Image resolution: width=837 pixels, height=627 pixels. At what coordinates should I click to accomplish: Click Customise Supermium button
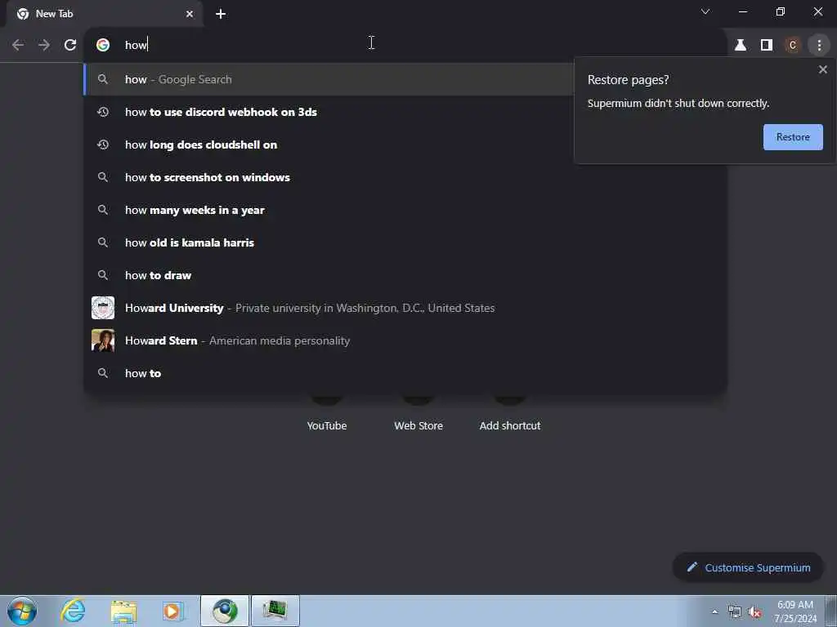pos(748,567)
